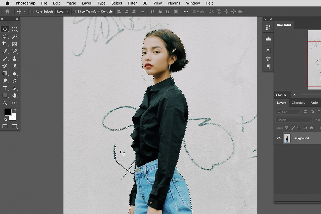Screen dimensions: 321x214
Task: Select the Lasso tool
Action: [5, 36]
